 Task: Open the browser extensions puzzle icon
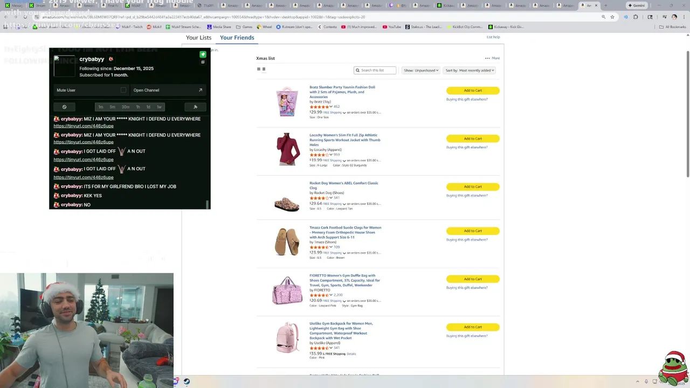pyautogui.click(x=636, y=17)
